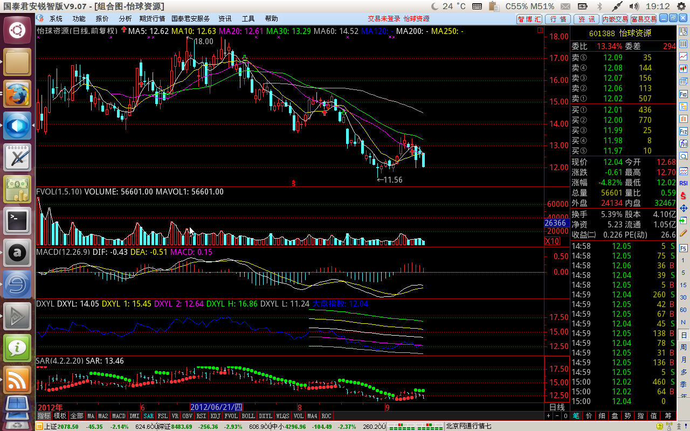Open the 期货行情 menu
This screenshot has height=431, width=690.
[x=152, y=18]
